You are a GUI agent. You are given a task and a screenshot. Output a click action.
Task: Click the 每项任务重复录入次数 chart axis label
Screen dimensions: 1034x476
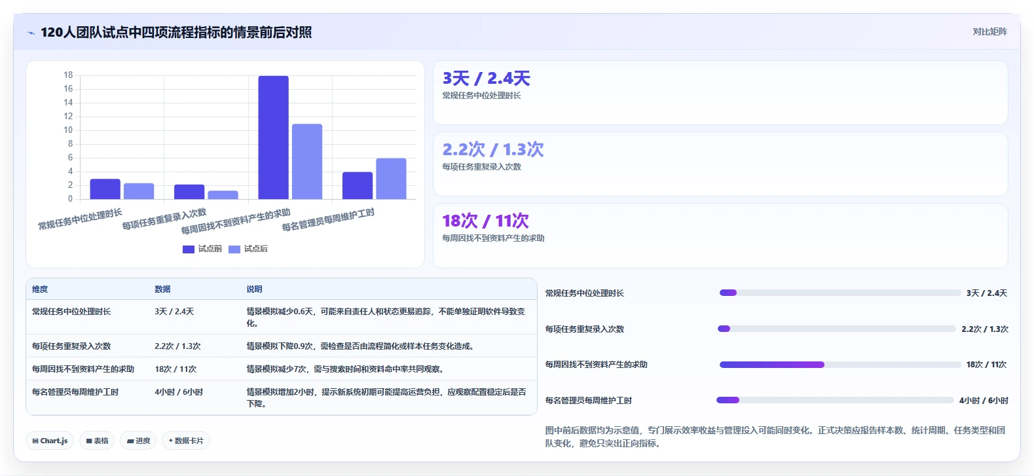[164, 219]
